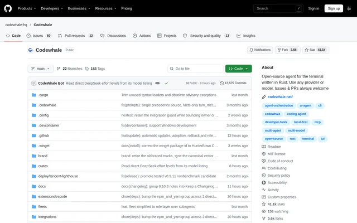This screenshot has width=357, height=223.
Task: Fork the repository
Action: click(x=287, y=50)
